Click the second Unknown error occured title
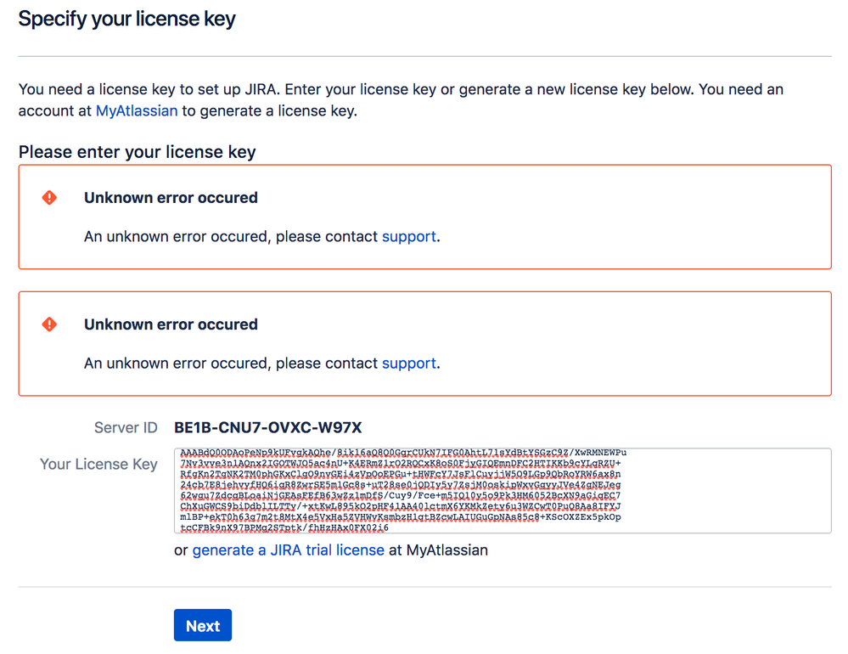 [171, 324]
